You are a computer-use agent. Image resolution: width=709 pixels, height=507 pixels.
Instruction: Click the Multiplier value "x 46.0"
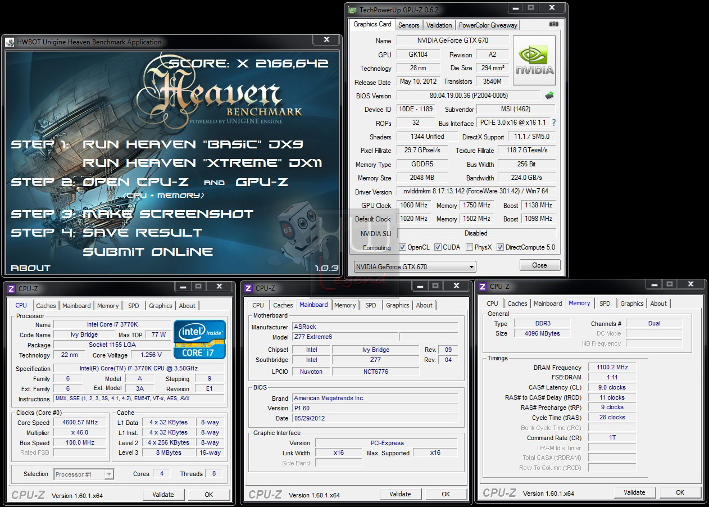pyautogui.click(x=80, y=433)
